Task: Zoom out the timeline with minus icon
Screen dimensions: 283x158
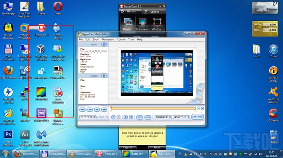Action: point(199,108)
